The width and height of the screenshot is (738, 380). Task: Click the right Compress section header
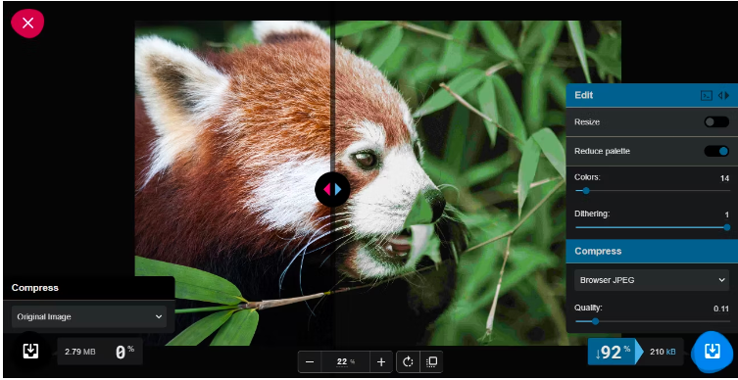(x=652, y=251)
